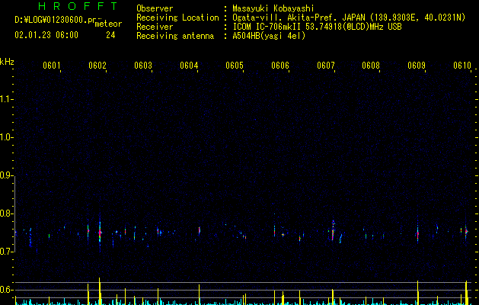
Task: Click the date stamp 02.01.23 06:00
Action: point(46,35)
